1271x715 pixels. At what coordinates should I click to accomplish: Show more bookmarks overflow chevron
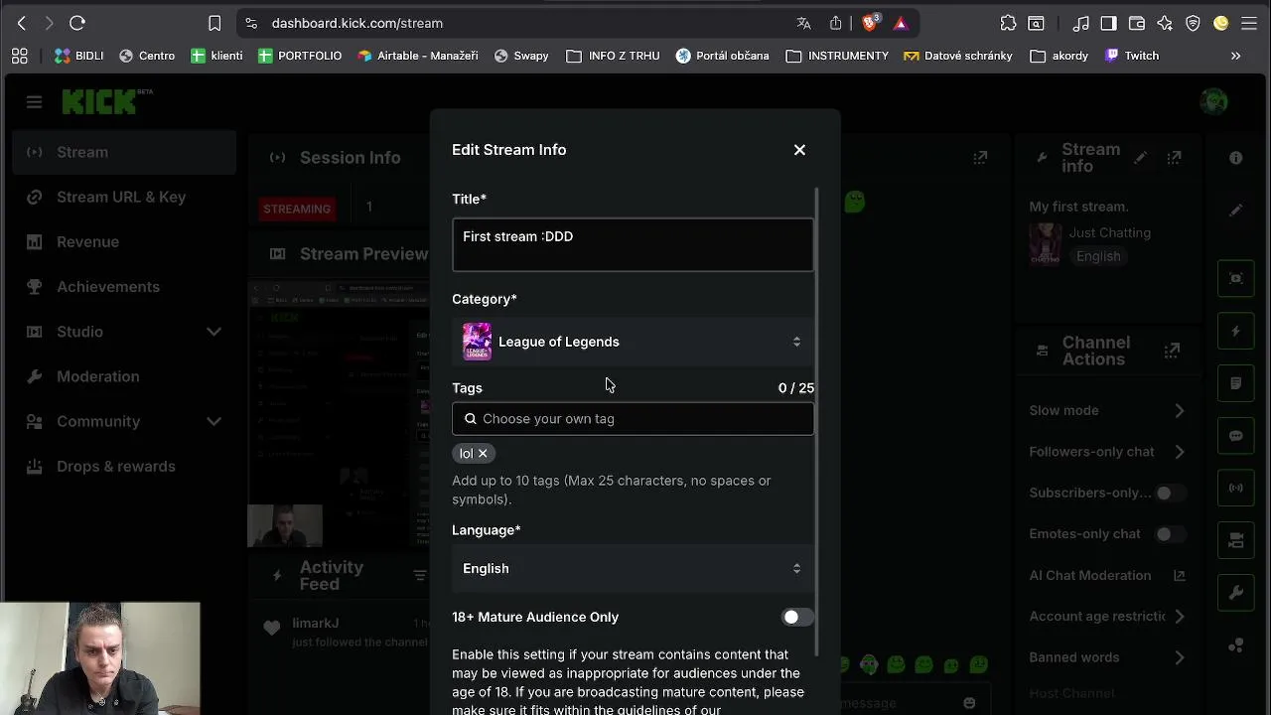pos(1235,56)
